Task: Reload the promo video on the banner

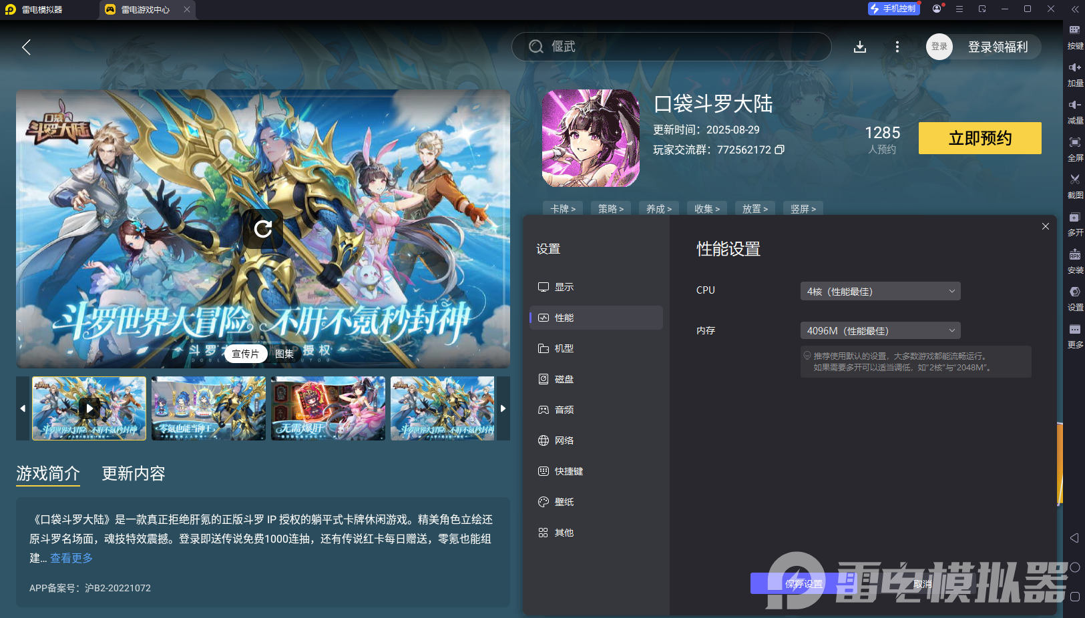Action: pos(263,229)
